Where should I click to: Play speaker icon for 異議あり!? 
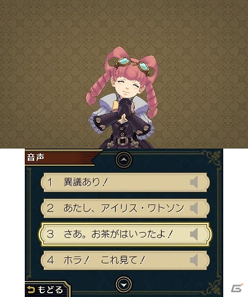tap(194, 183)
